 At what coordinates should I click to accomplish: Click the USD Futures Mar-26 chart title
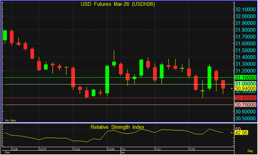118,4
